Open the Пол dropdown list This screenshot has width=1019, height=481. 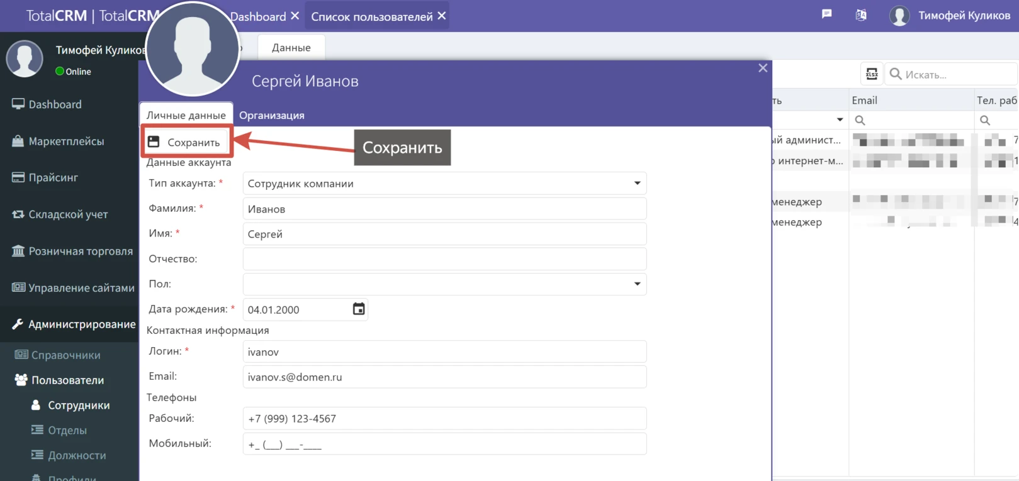(637, 284)
